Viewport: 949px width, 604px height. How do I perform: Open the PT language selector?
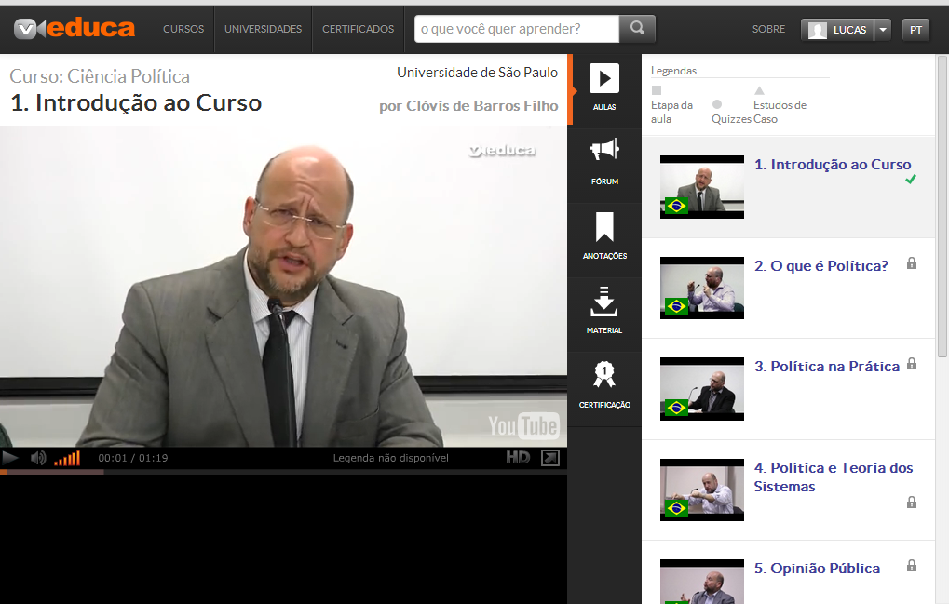(915, 29)
